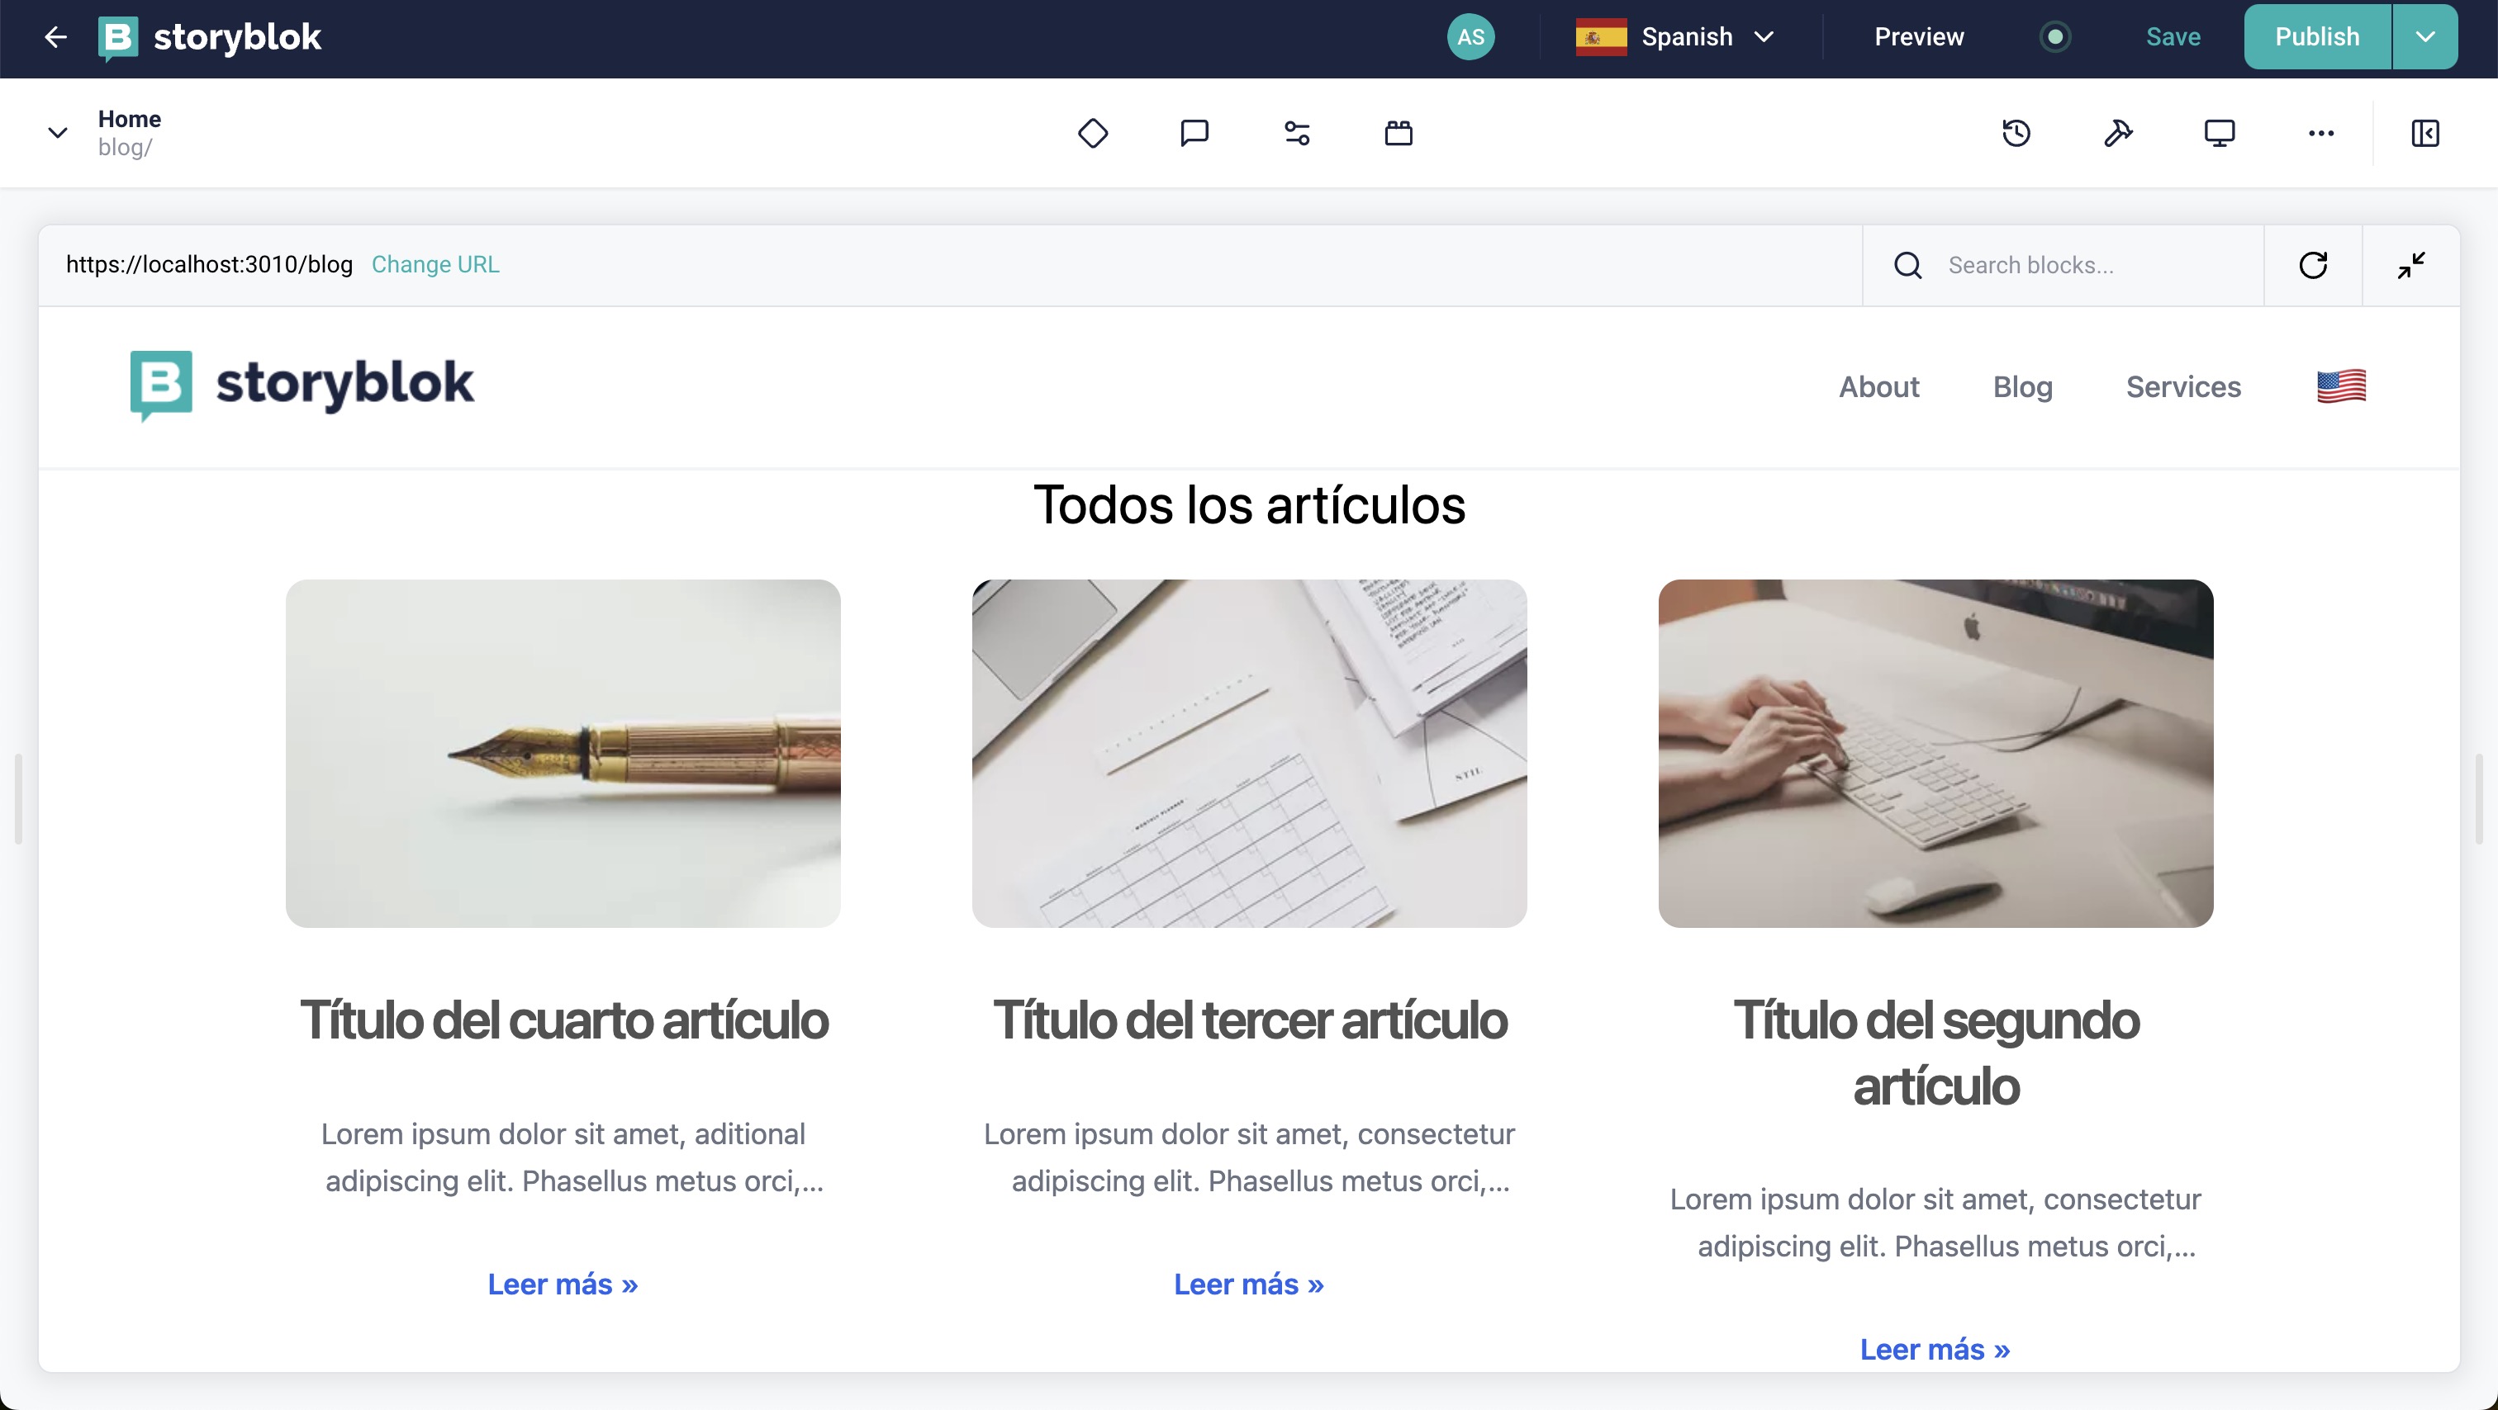This screenshot has height=1410, width=2498.
Task: Collapse the right sidebar panel icon
Action: (2424, 133)
